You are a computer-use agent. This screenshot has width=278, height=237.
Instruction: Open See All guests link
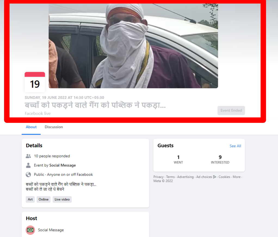pos(235,146)
